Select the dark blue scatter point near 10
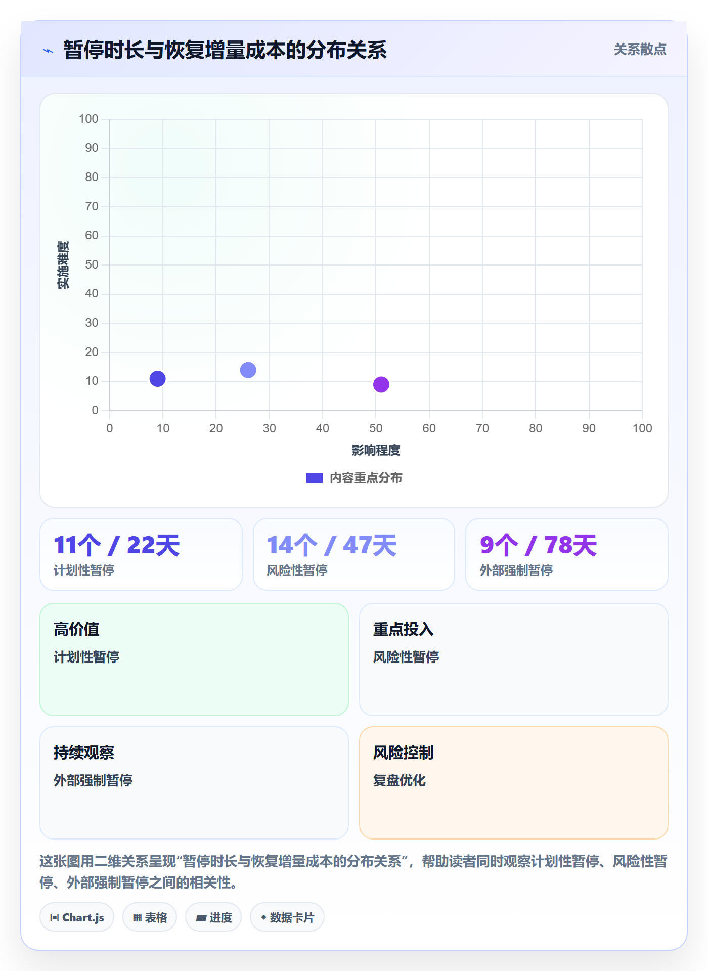 click(x=157, y=379)
